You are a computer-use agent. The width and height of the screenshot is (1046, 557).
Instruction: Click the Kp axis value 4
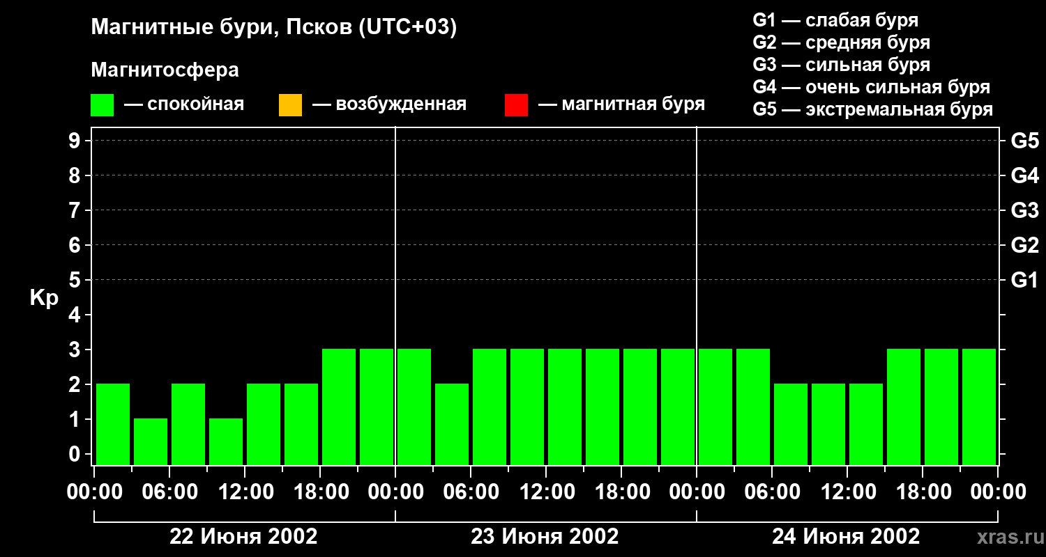pos(76,315)
